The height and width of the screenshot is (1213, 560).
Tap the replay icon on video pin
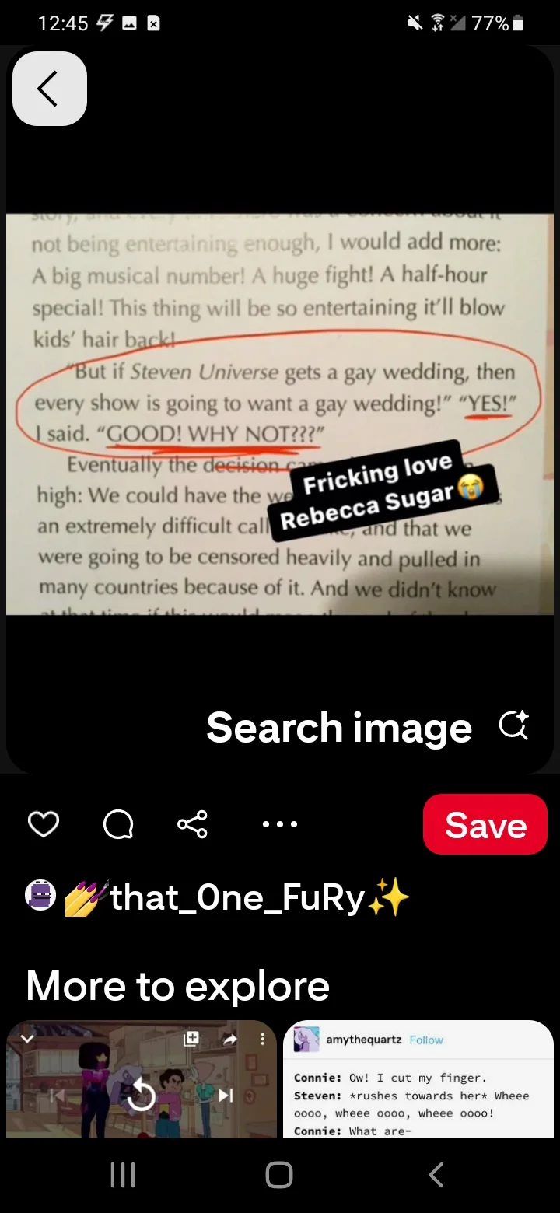point(142,1096)
